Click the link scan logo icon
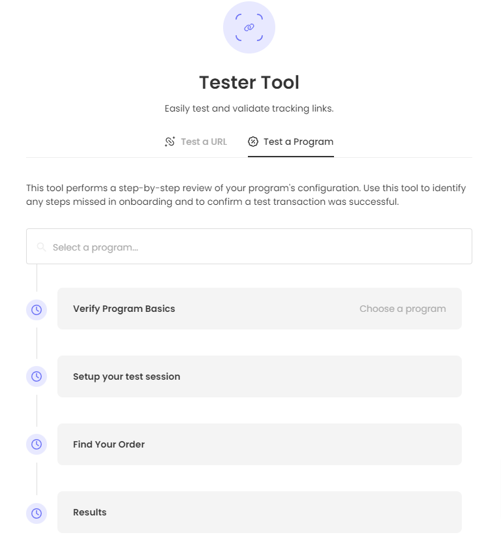501x535 pixels. (249, 27)
